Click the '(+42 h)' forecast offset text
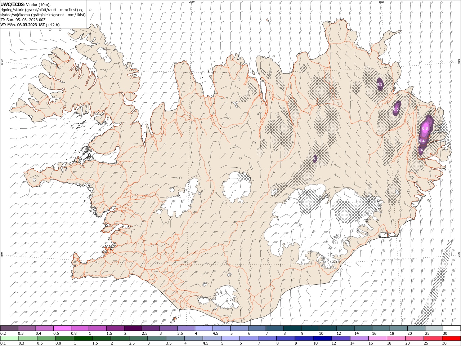 point(53,25)
